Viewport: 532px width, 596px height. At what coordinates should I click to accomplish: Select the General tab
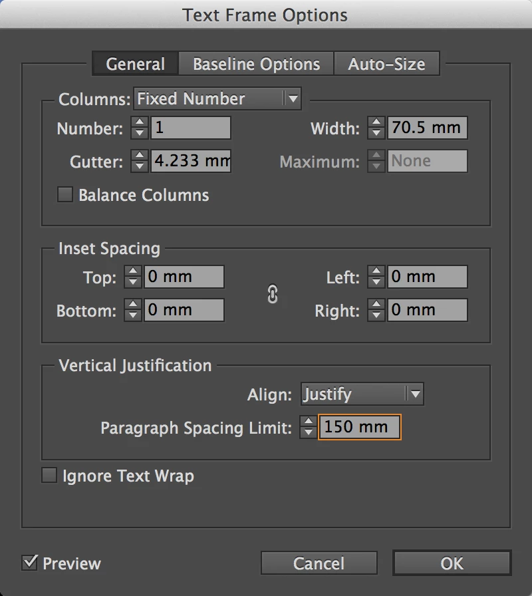click(135, 64)
